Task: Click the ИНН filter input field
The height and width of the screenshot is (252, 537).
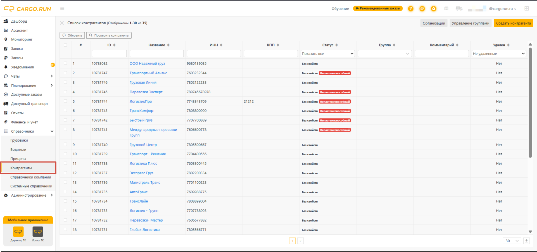Action: (x=214, y=54)
